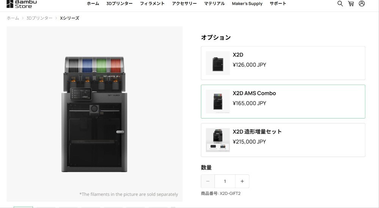Open the サポート menu

278,4
